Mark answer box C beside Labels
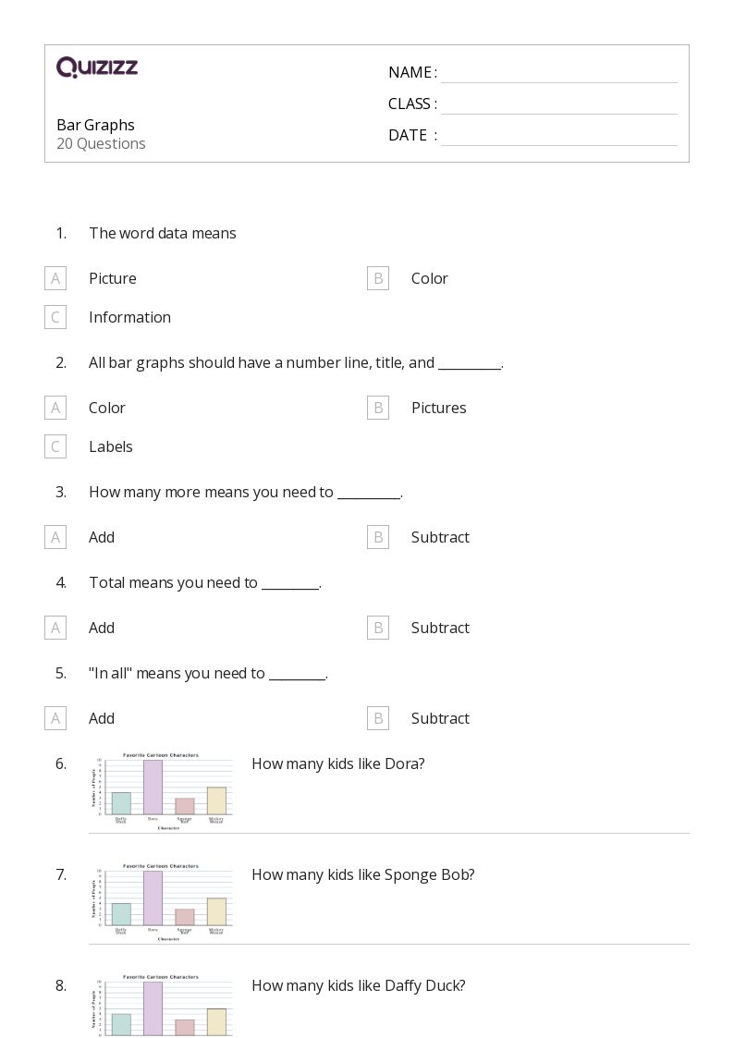The image size is (734, 1038). (55, 446)
